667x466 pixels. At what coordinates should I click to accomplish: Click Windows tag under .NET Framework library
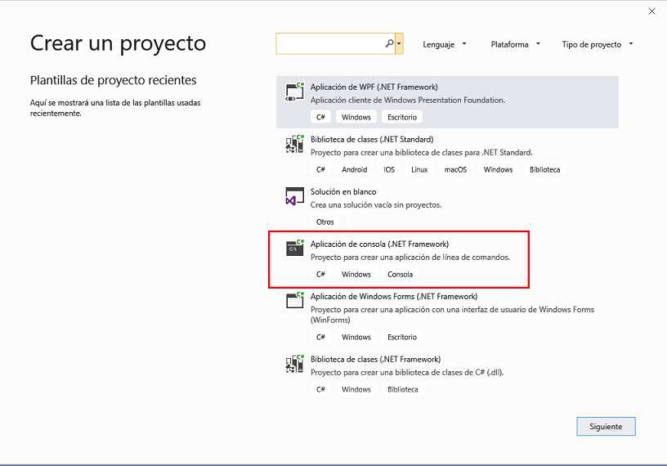(356, 389)
